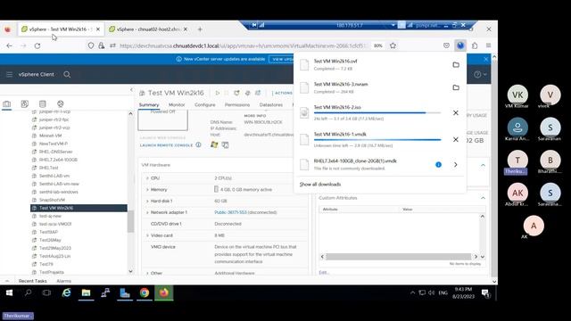The width and height of the screenshot is (571, 321).
Task: Select the Summary tab
Action: pyautogui.click(x=149, y=105)
